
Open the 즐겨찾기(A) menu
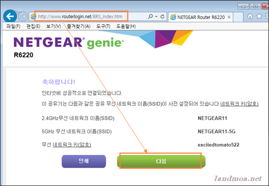tap(78, 26)
